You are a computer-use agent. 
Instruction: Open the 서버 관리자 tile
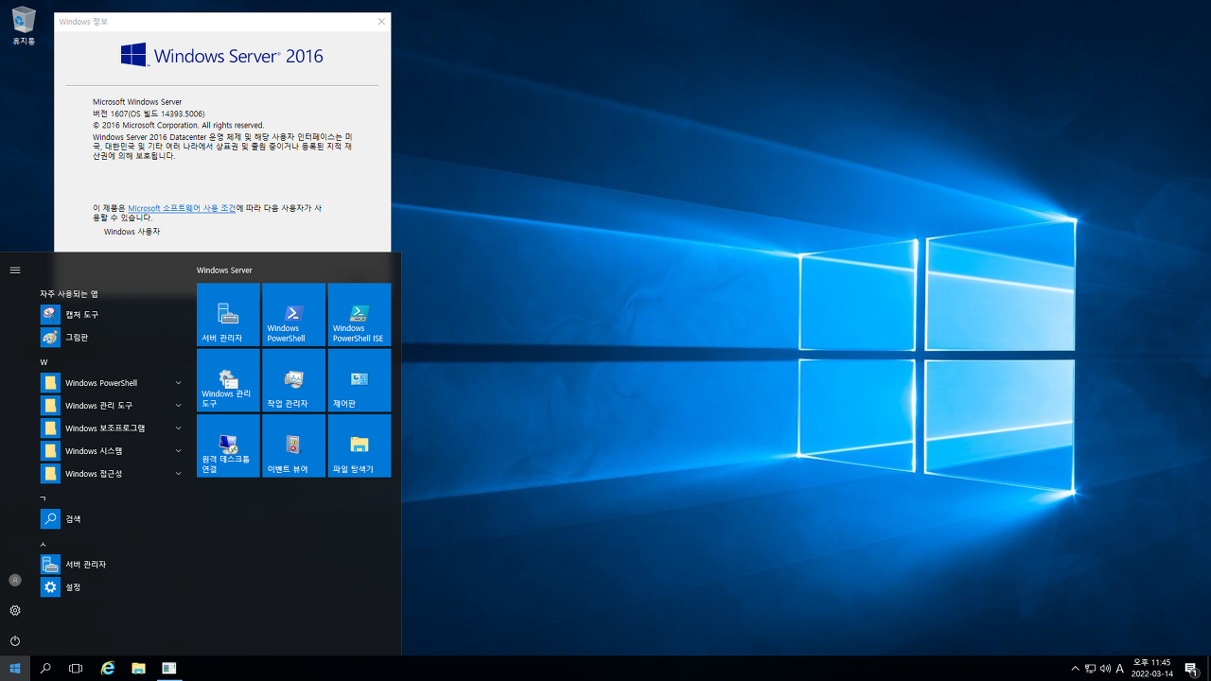228,315
